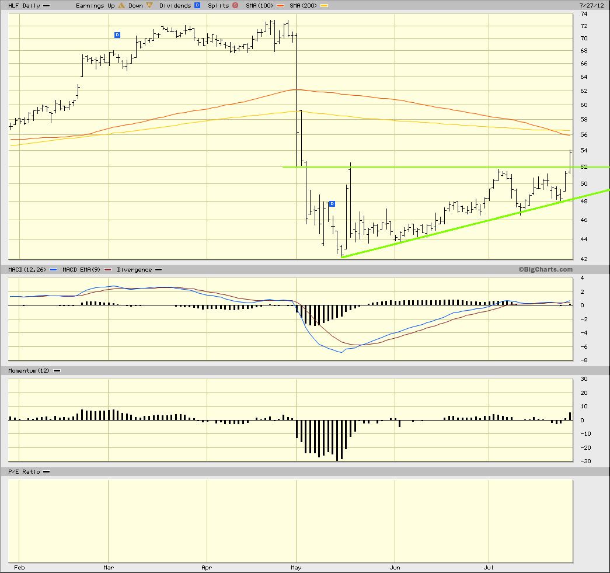Click the red Splits legend icon
The image size is (610, 573).
pyautogui.click(x=235, y=5)
